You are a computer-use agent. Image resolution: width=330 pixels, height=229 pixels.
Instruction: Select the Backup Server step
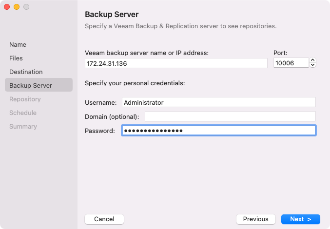click(31, 85)
